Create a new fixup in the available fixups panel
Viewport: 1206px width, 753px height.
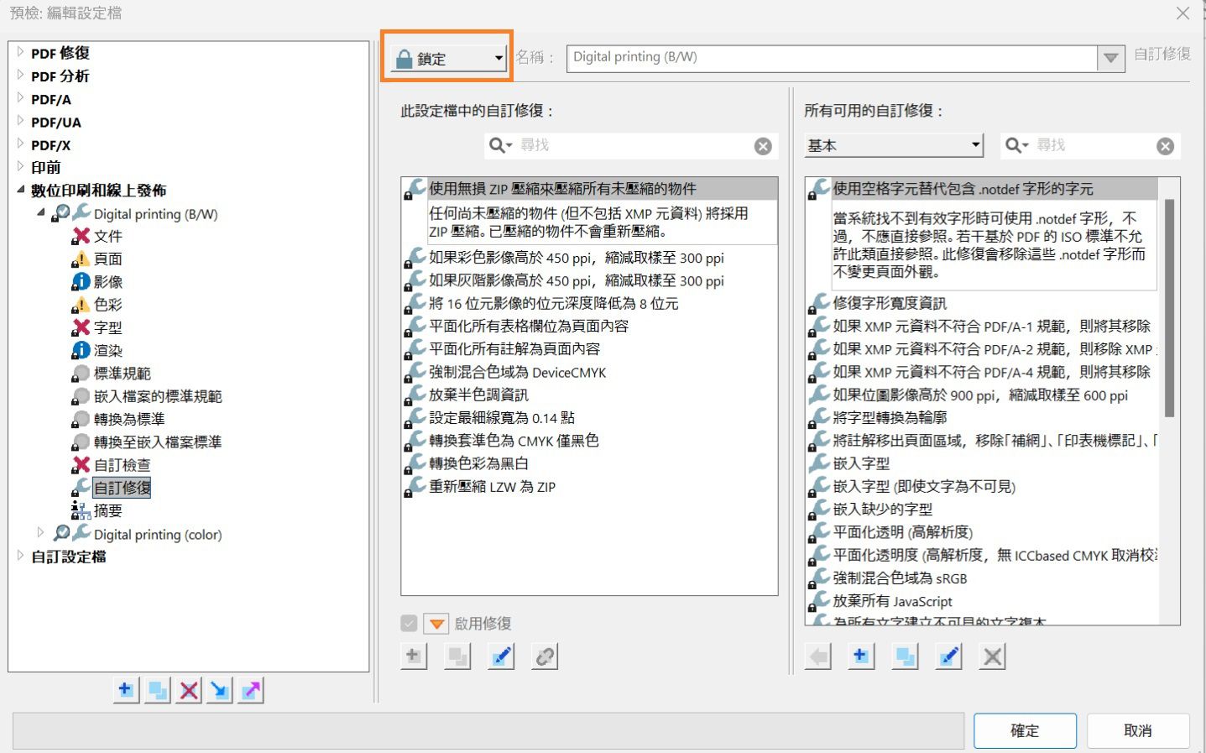click(x=861, y=656)
